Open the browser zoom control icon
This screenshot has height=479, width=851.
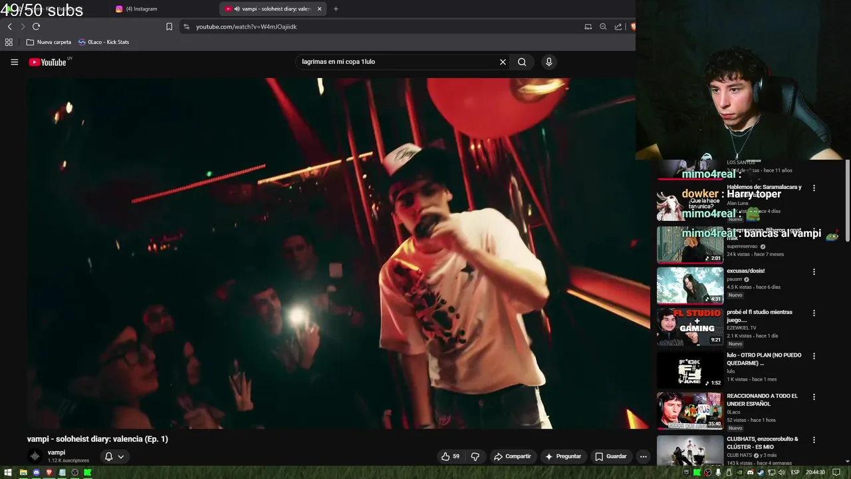tap(603, 27)
